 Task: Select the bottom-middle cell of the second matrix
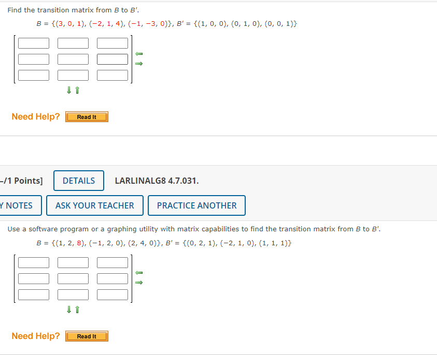73,294
